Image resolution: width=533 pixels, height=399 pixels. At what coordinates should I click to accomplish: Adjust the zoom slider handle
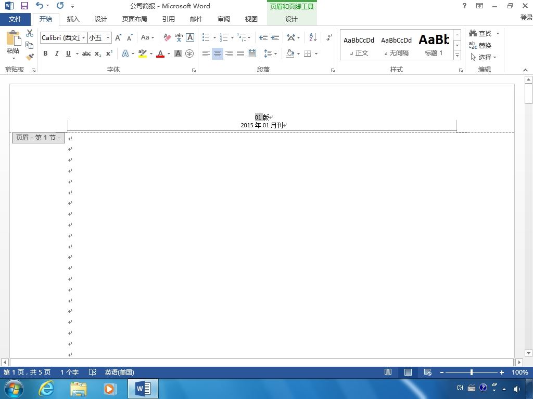point(472,372)
